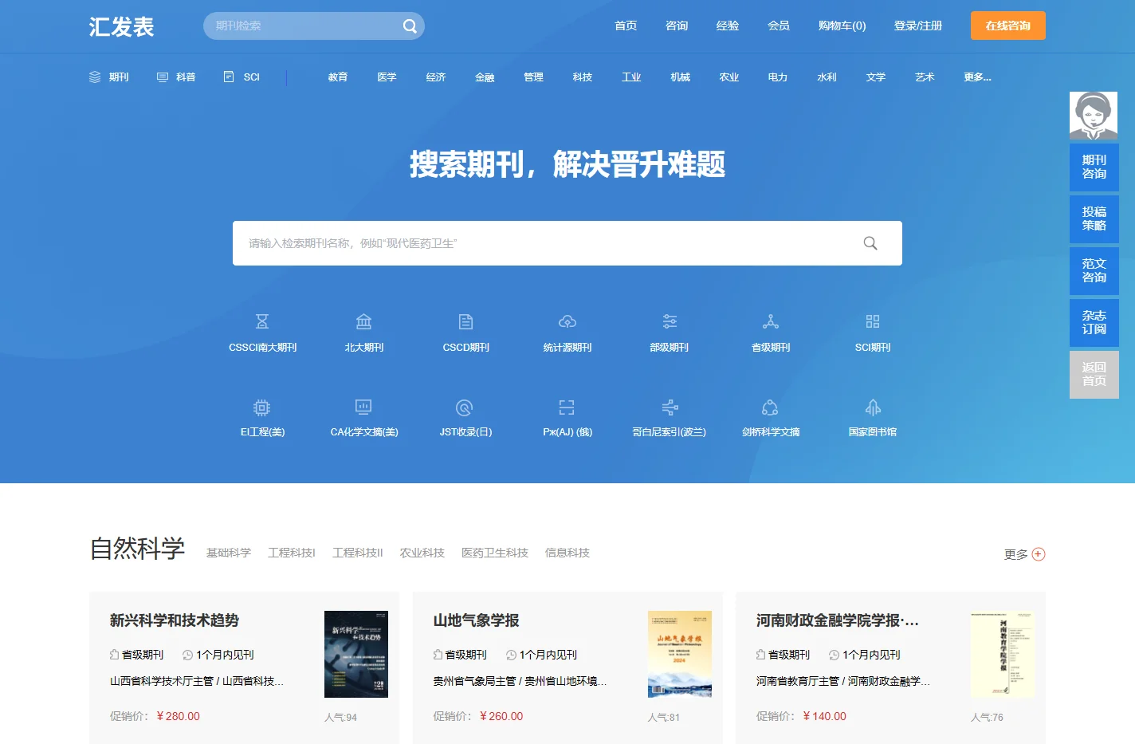Click the 期刊 stack icon in nav
Viewport: 1135px width, 744px height.
[x=95, y=77]
